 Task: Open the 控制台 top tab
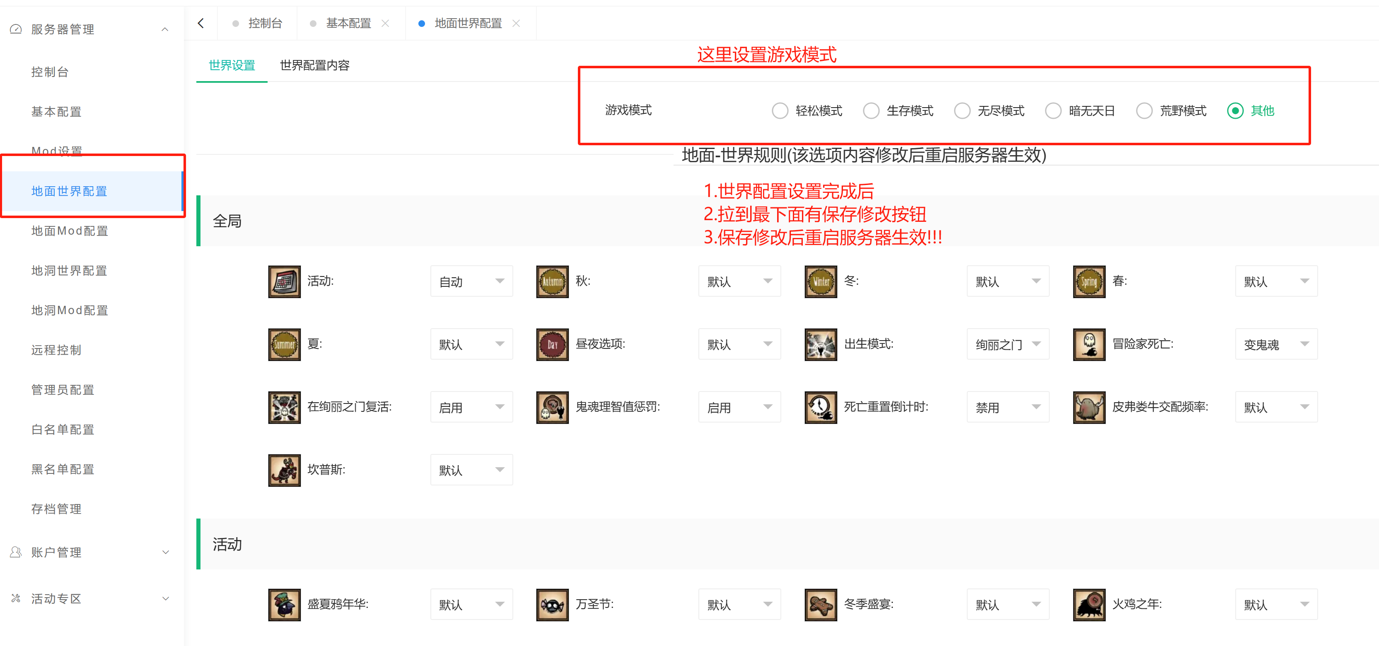(258, 23)
